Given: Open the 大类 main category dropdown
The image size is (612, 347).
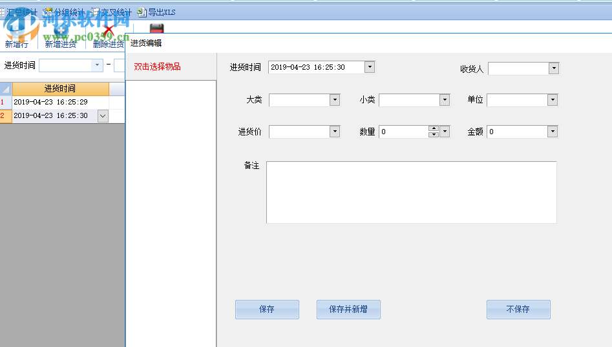Looking at the screenshot, I should (335, 100).
